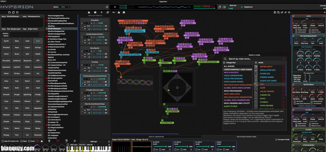Favorite the LFO node via its heart
The image size is (326, 152).
pyautogui.click(x=283, y=84)
